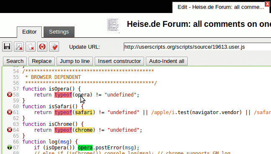This screenshot has height=154, width=271.
Task: Click Insert constructor button
Action: [119, 61]
